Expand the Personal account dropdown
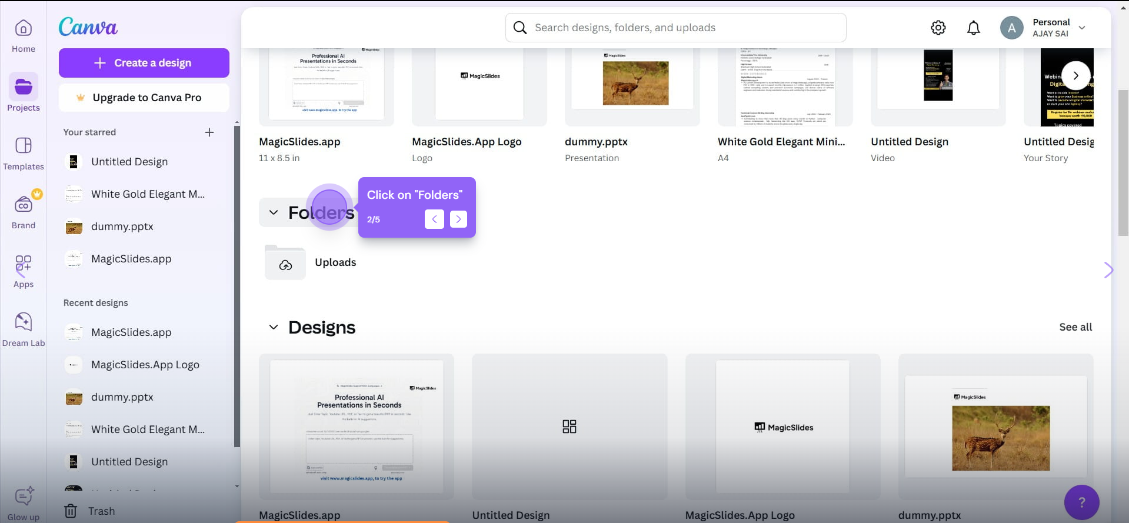Image resolution: width=1129 pixels, height=523 pixels. pos(1082,28)
